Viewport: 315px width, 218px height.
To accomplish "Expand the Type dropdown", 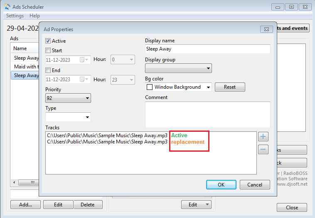I will 68,117.
